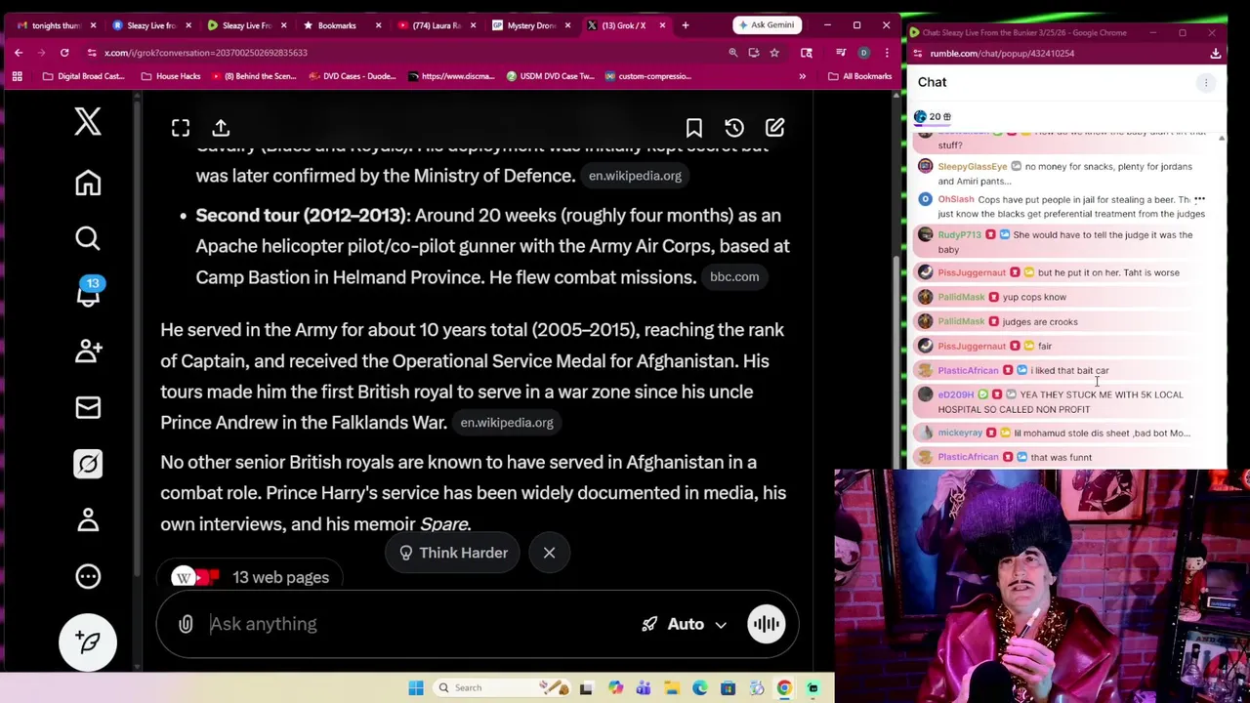Toggle Grok focus mode fullscreen icon
Screen dimensions: 1250x703
coord(181,128)
